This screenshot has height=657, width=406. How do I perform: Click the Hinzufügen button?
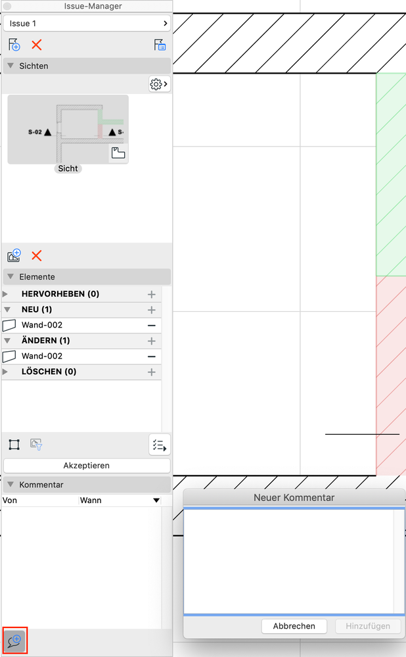(367, 626)
